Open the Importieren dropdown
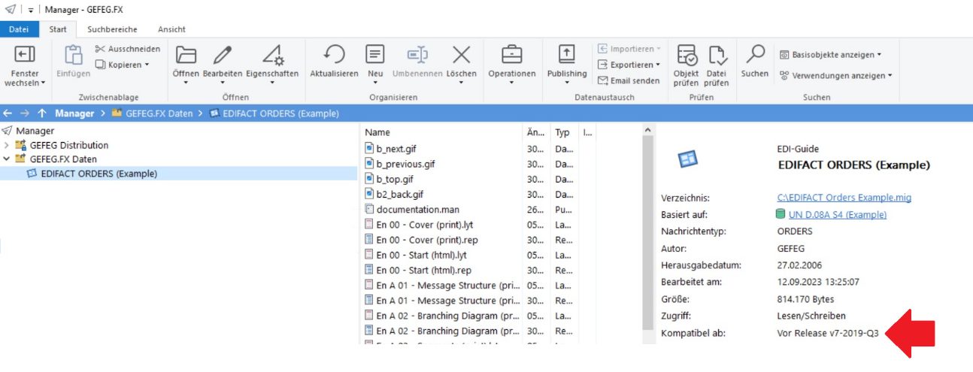Screen dimensions: 973x372 [630, 49]
